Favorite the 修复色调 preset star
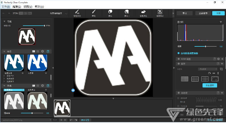The image size is (226, 123). (x=22, y=73)
